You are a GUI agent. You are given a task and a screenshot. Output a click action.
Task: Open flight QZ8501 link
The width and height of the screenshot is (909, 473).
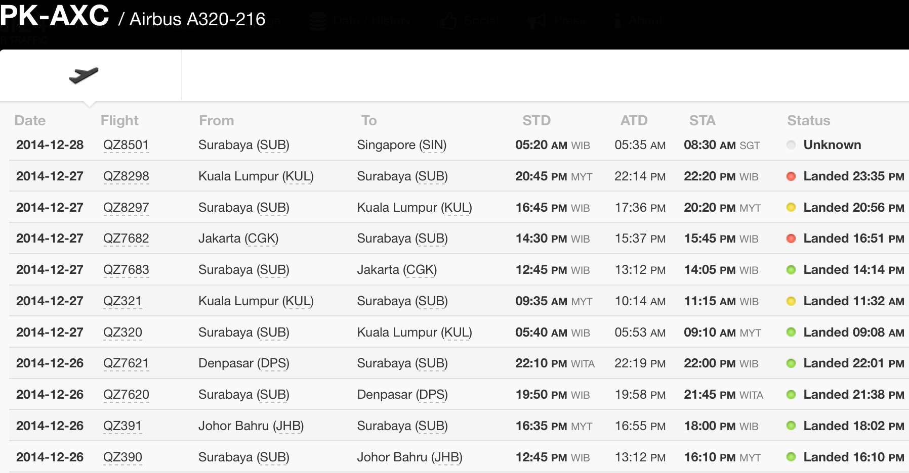(x=126, y=145)
